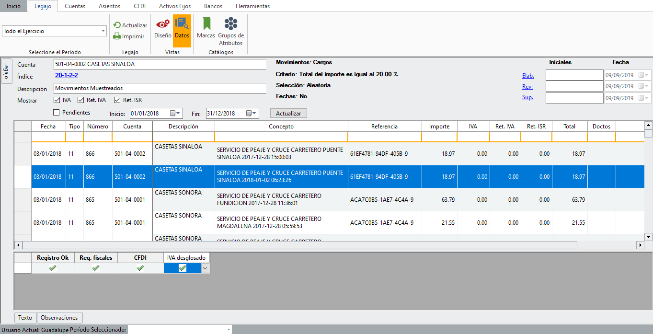The image size is (653, 334).
Task: Open Grupos de Atributos catalog
Action: click(x=231, y=24)
